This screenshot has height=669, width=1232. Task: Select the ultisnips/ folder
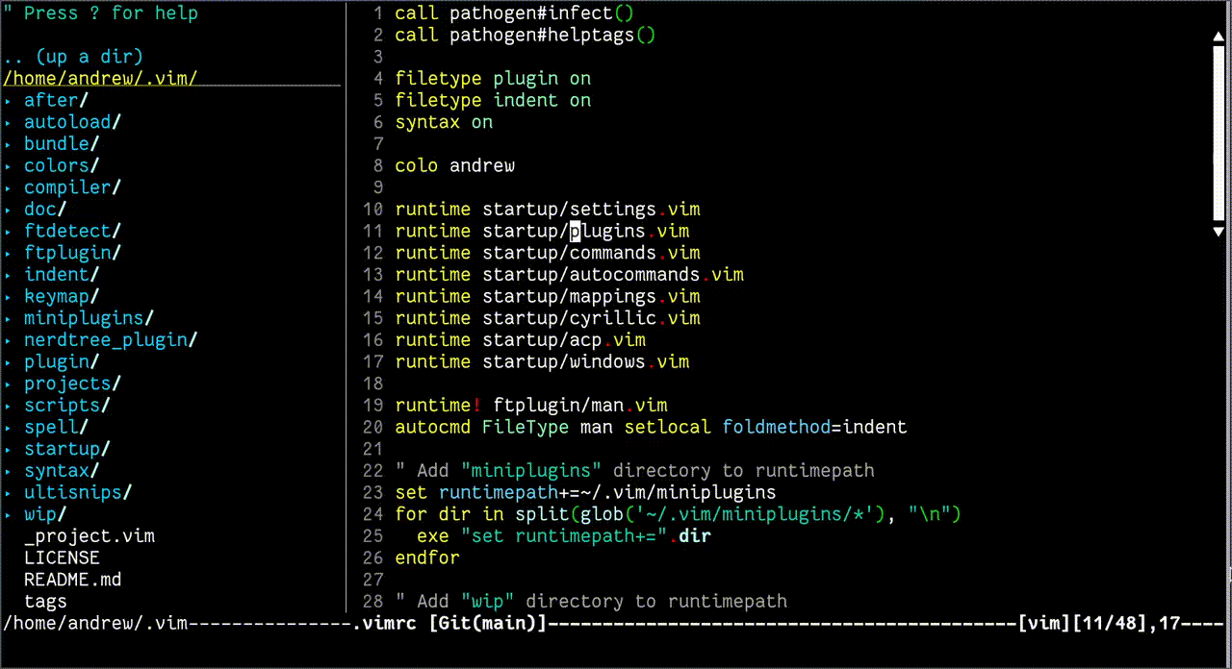click(x=78, y=492)
